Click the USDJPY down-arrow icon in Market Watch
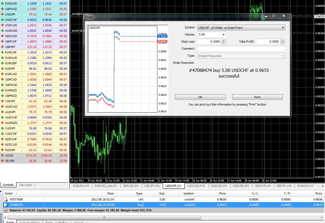 click(x=2, y=14)
